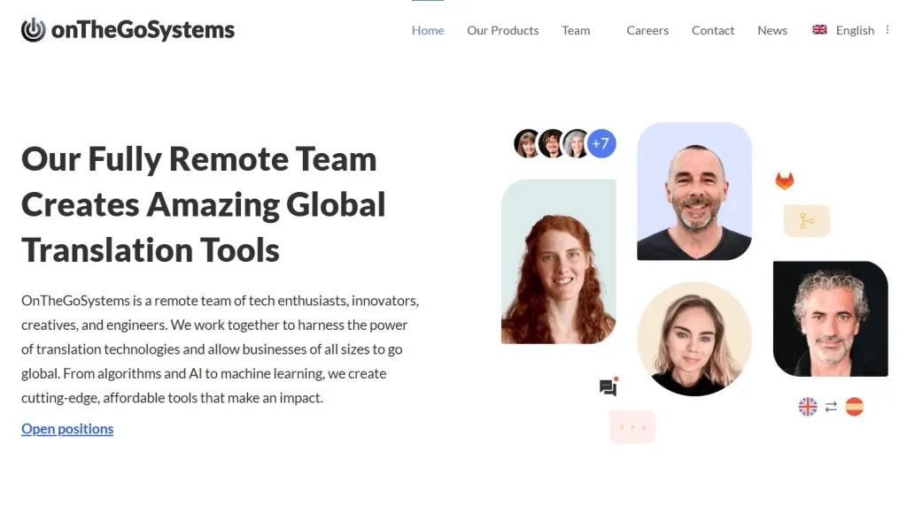Open the News section
The width and height of the screenshot is (907, 520).
coord(772,30)
